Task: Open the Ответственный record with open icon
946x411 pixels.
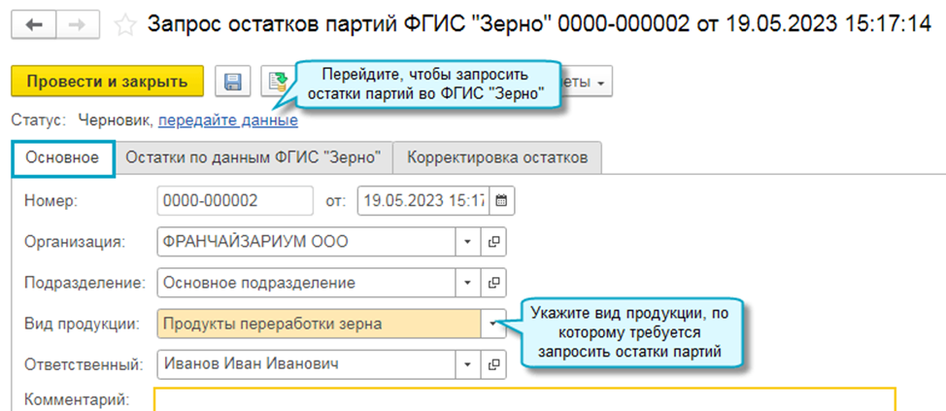Action: 493,365
